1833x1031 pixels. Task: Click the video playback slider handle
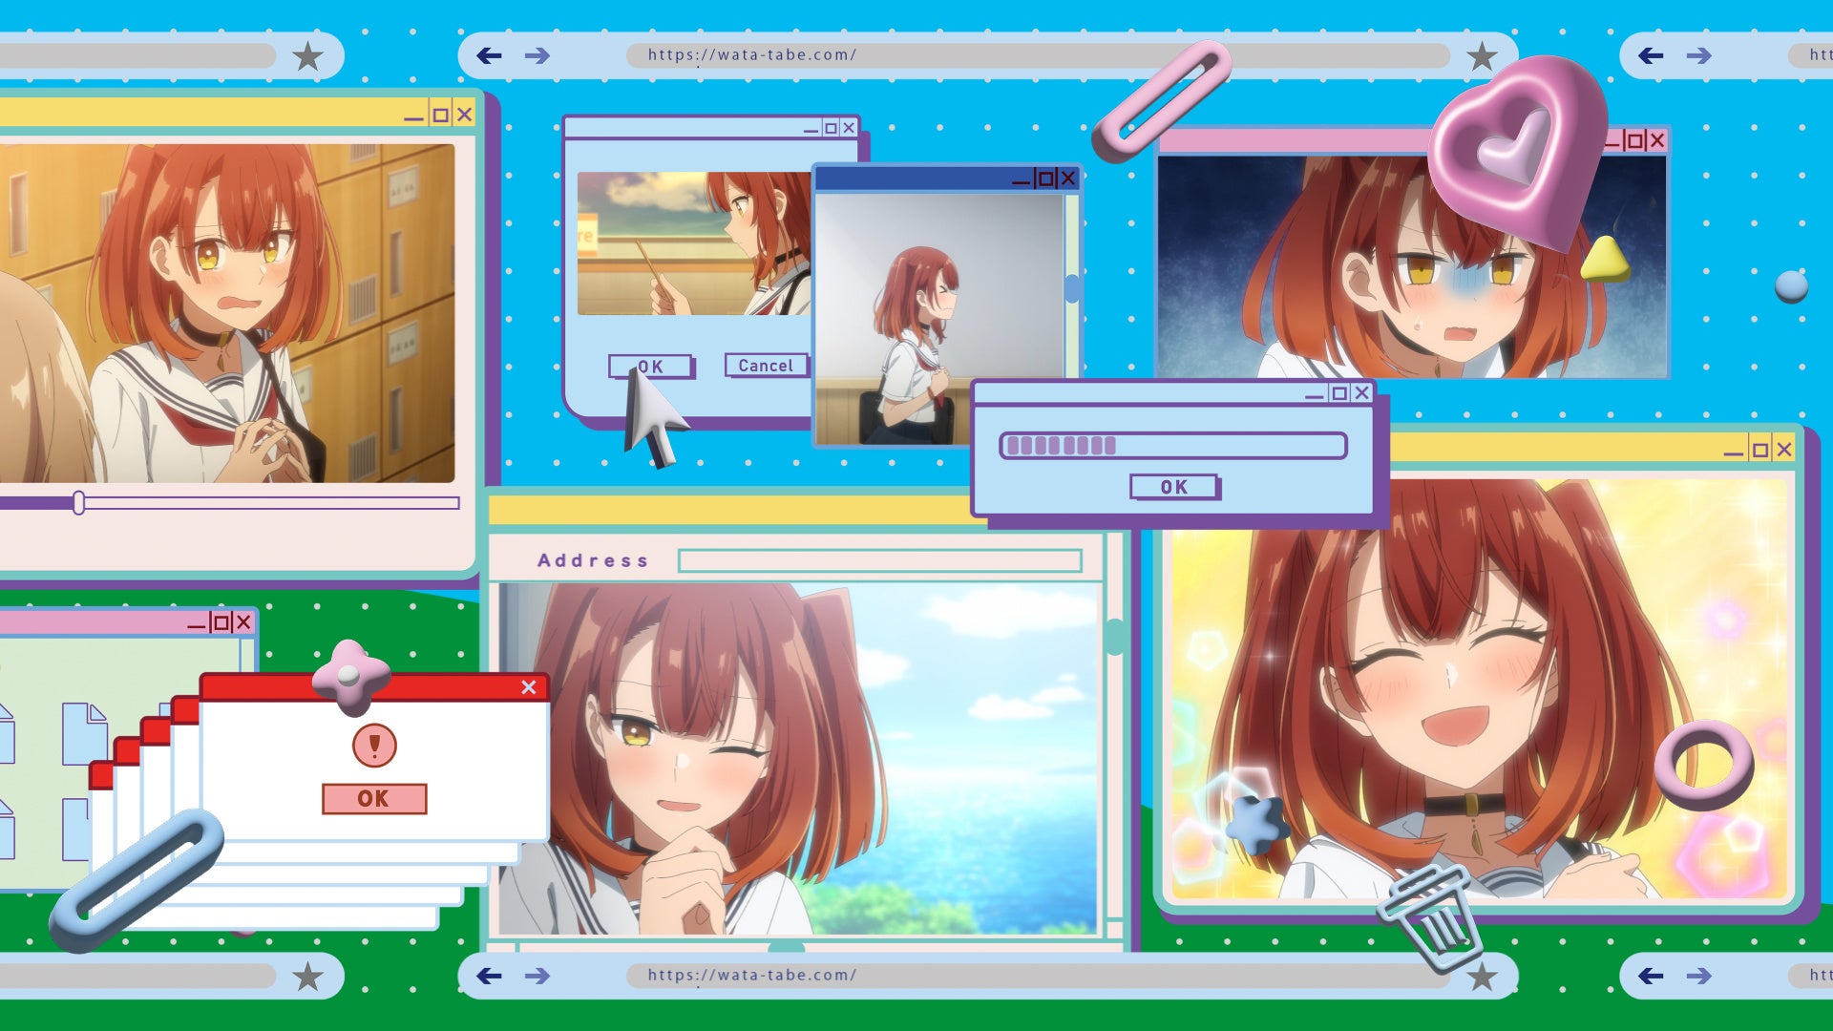[79, 502]
